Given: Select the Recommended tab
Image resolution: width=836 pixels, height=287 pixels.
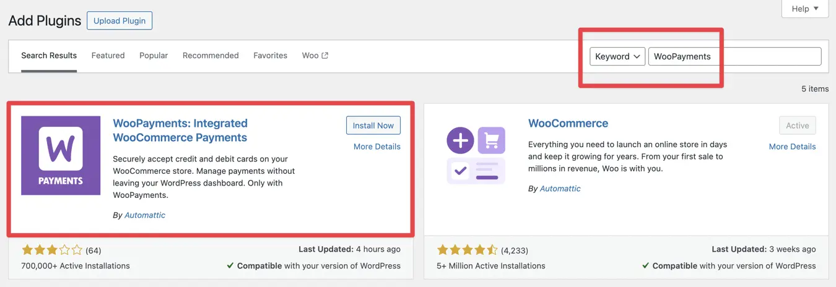Looking at the screenshot, I should 211,56.
